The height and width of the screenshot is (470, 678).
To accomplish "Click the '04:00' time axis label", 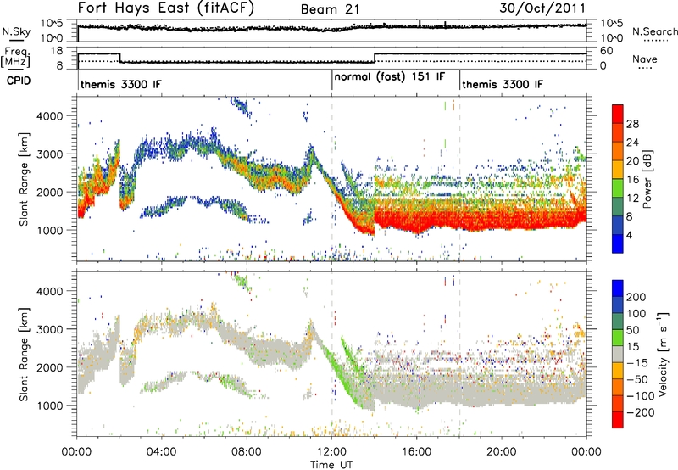I will point(161,452).
